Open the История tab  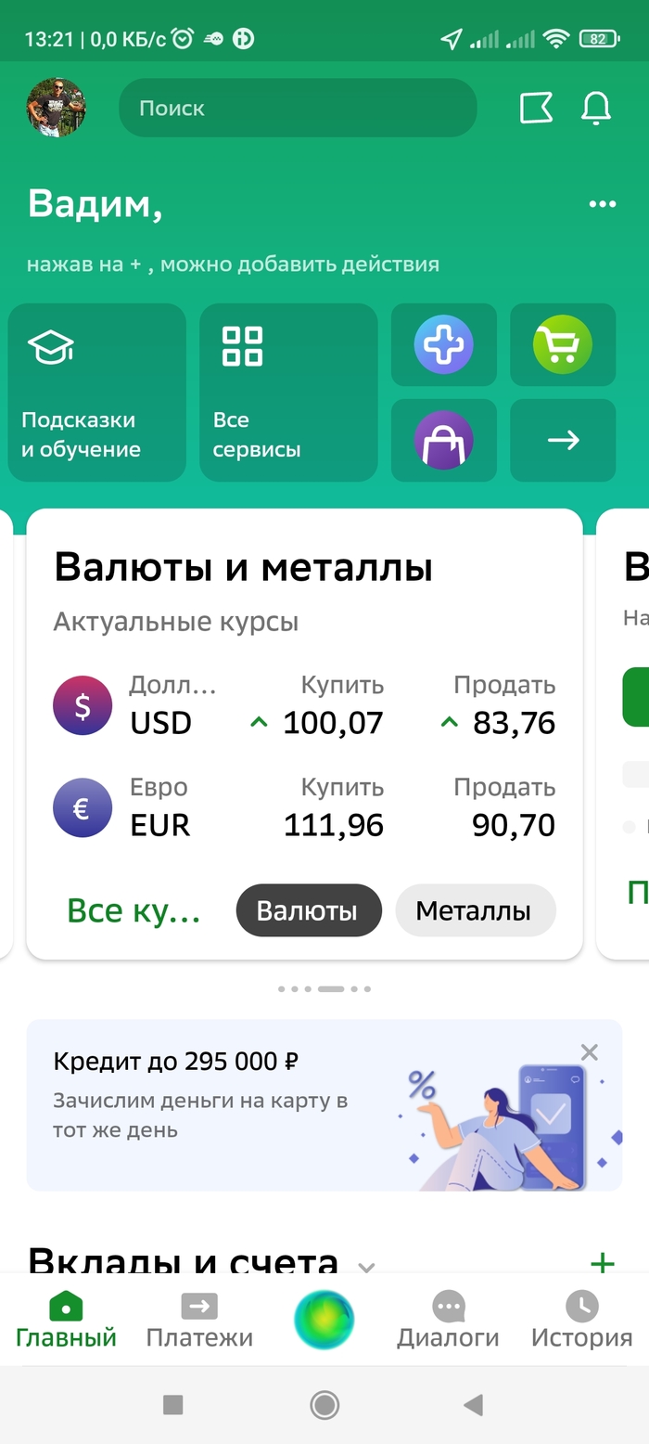[581, 1321]
